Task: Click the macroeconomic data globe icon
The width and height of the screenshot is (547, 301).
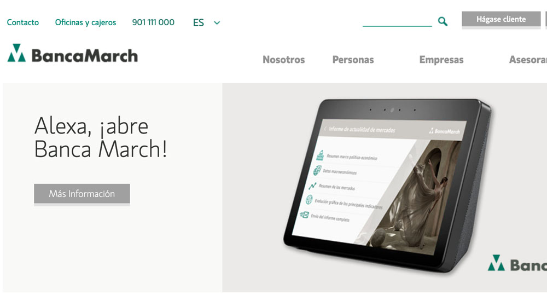Action: 317,170
